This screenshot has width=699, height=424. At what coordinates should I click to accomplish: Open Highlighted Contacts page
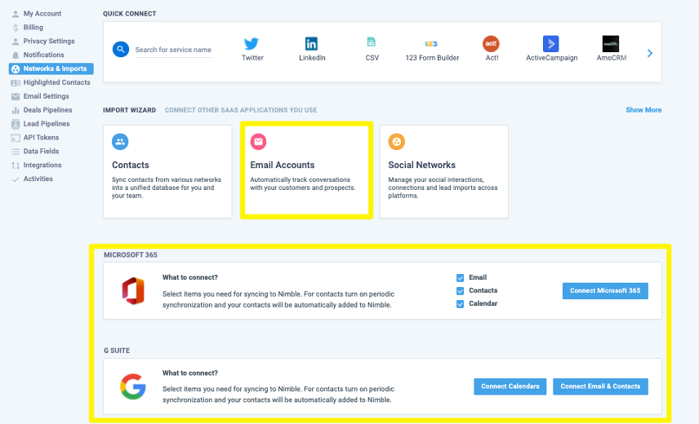[56, 82]
